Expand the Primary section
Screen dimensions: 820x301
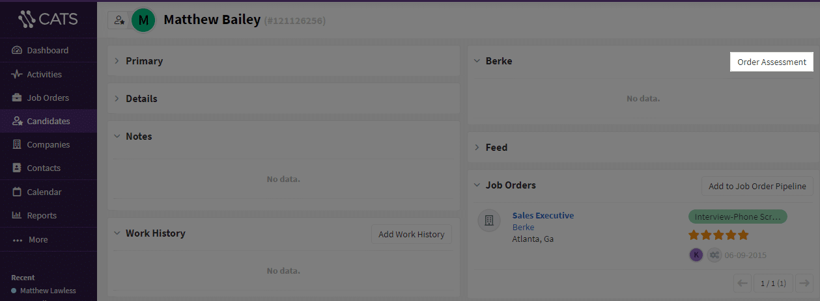[x=117, y=61]
